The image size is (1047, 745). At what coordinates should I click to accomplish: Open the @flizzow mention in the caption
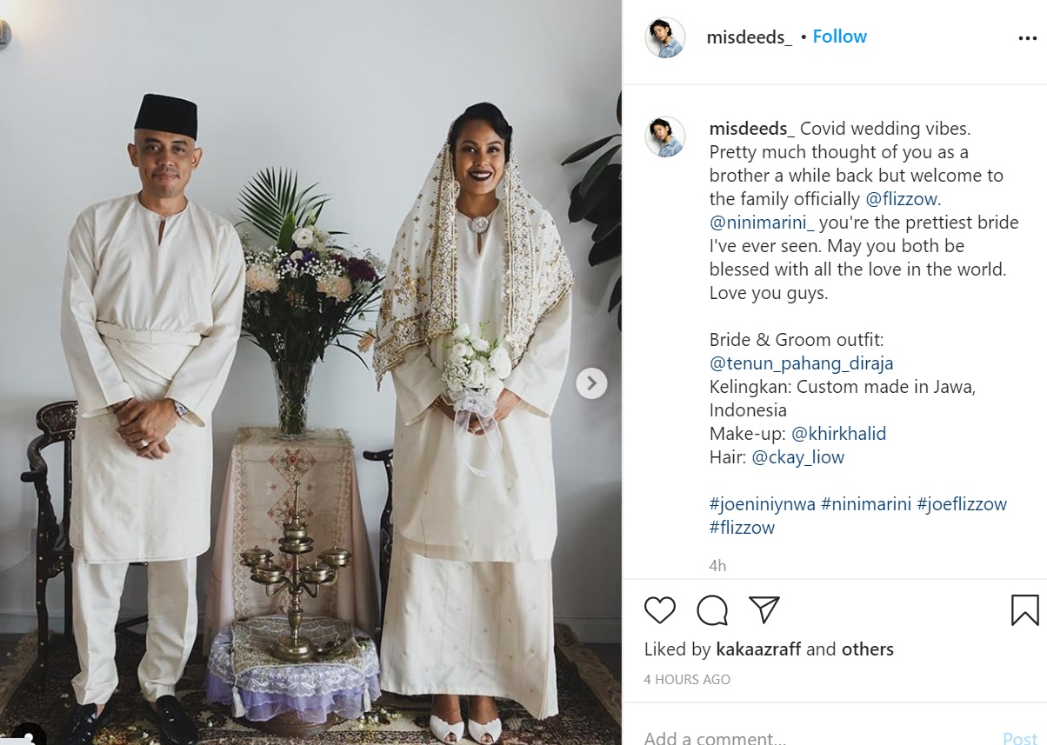[x=902, y=199]
